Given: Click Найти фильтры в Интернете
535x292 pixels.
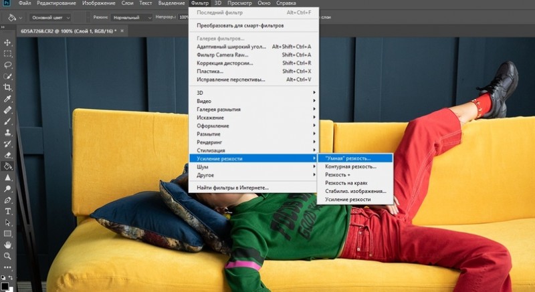Looking at the screenshot, I should click(x=254, y=188).
